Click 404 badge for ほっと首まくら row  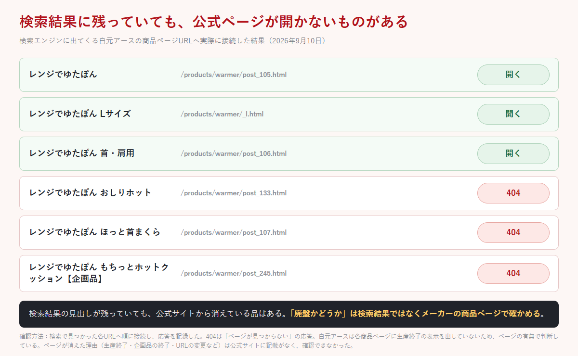[513, 232]
